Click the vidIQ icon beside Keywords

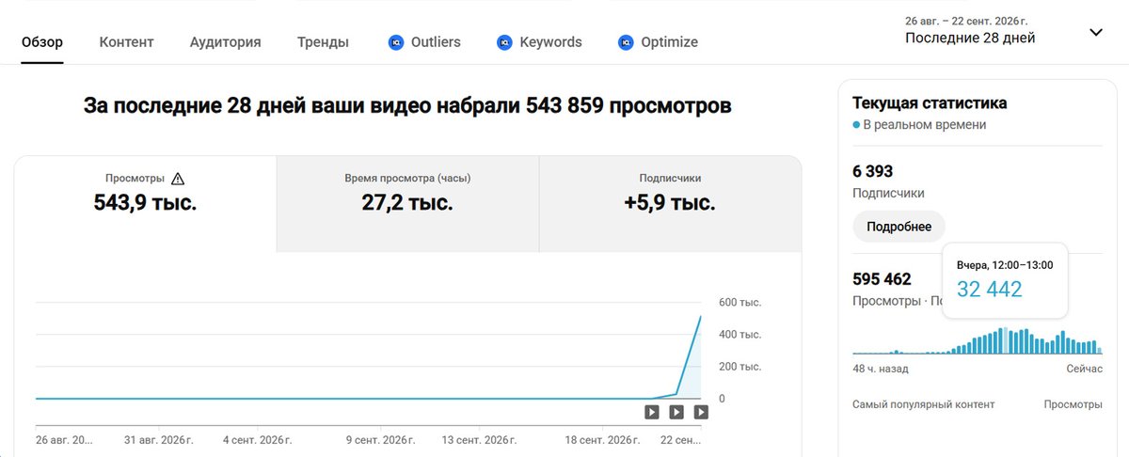click(504, 42)
